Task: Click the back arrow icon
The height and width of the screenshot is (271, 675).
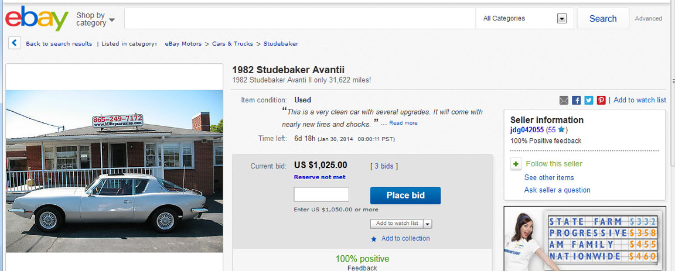Action: [x=15, y=43]
